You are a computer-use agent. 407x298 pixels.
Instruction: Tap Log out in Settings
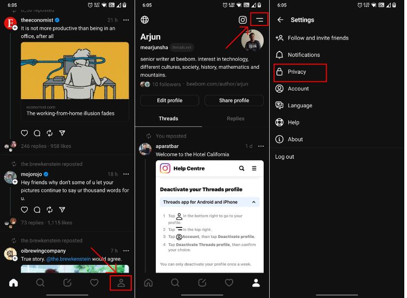(x=284, y=157)
